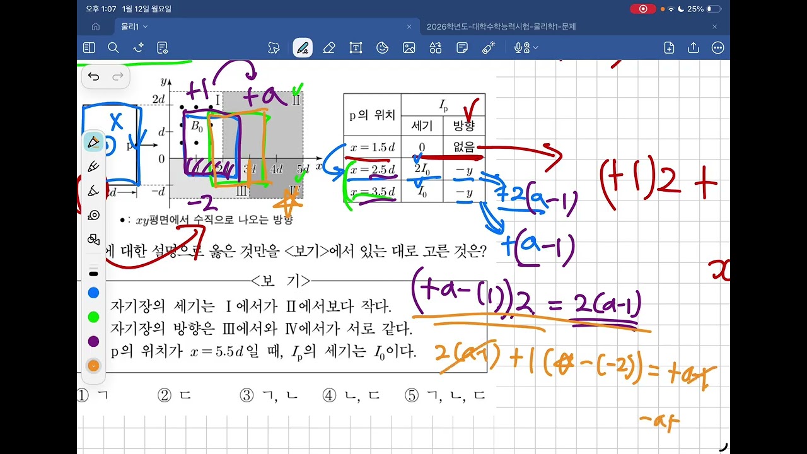
Task: Select the Eraser tool
Action: 328,48
